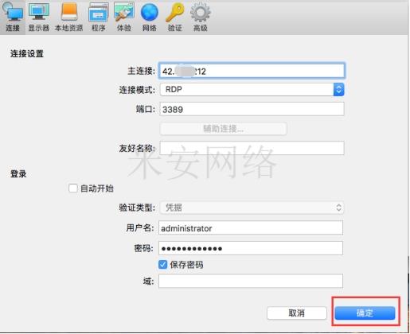Select the 验证 (Authentication) key icon
Image resolution: width=410 pixels, height=334 pixels.
pos(174,17)
